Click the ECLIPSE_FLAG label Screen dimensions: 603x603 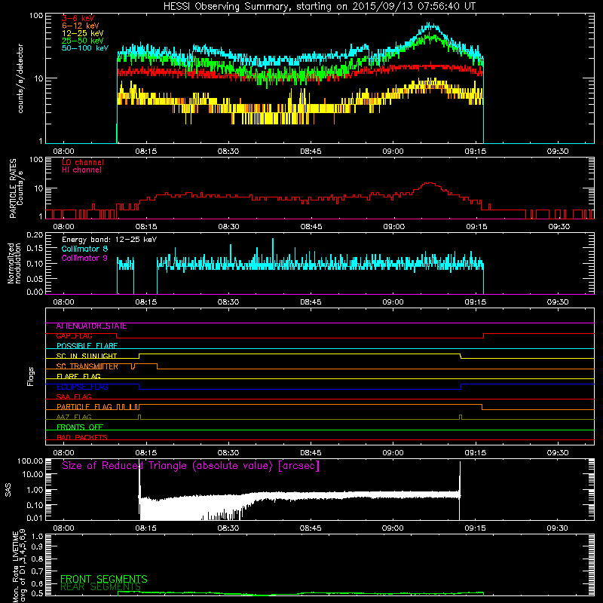pos(82,387)
